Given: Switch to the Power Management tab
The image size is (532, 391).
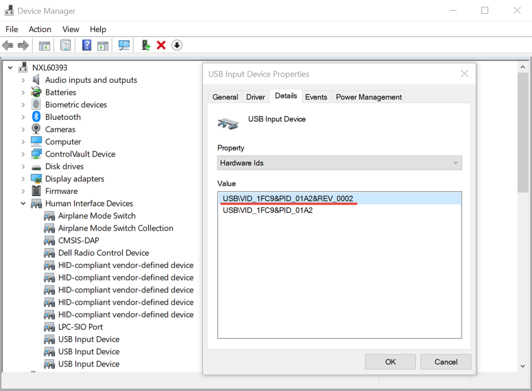Looking at the screenshot, I should click(369, 97).
